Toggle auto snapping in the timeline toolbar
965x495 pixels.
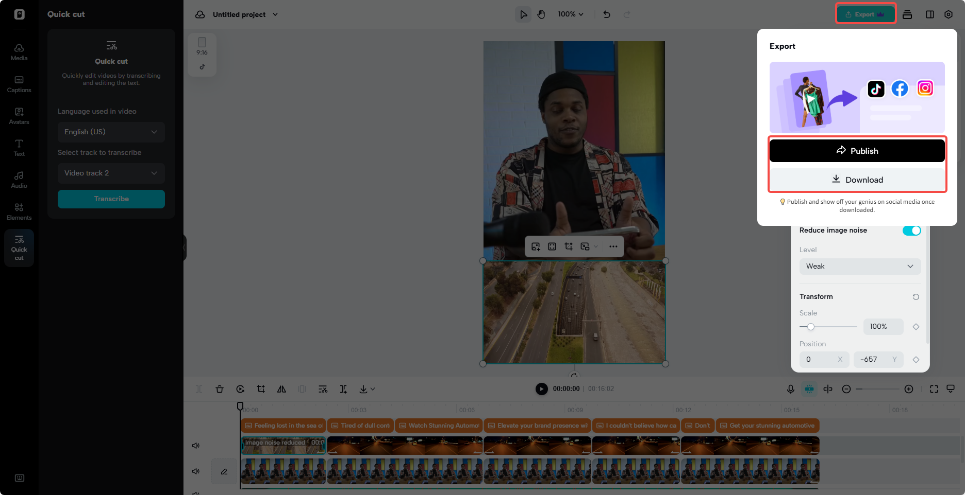[x=809, y=389]
